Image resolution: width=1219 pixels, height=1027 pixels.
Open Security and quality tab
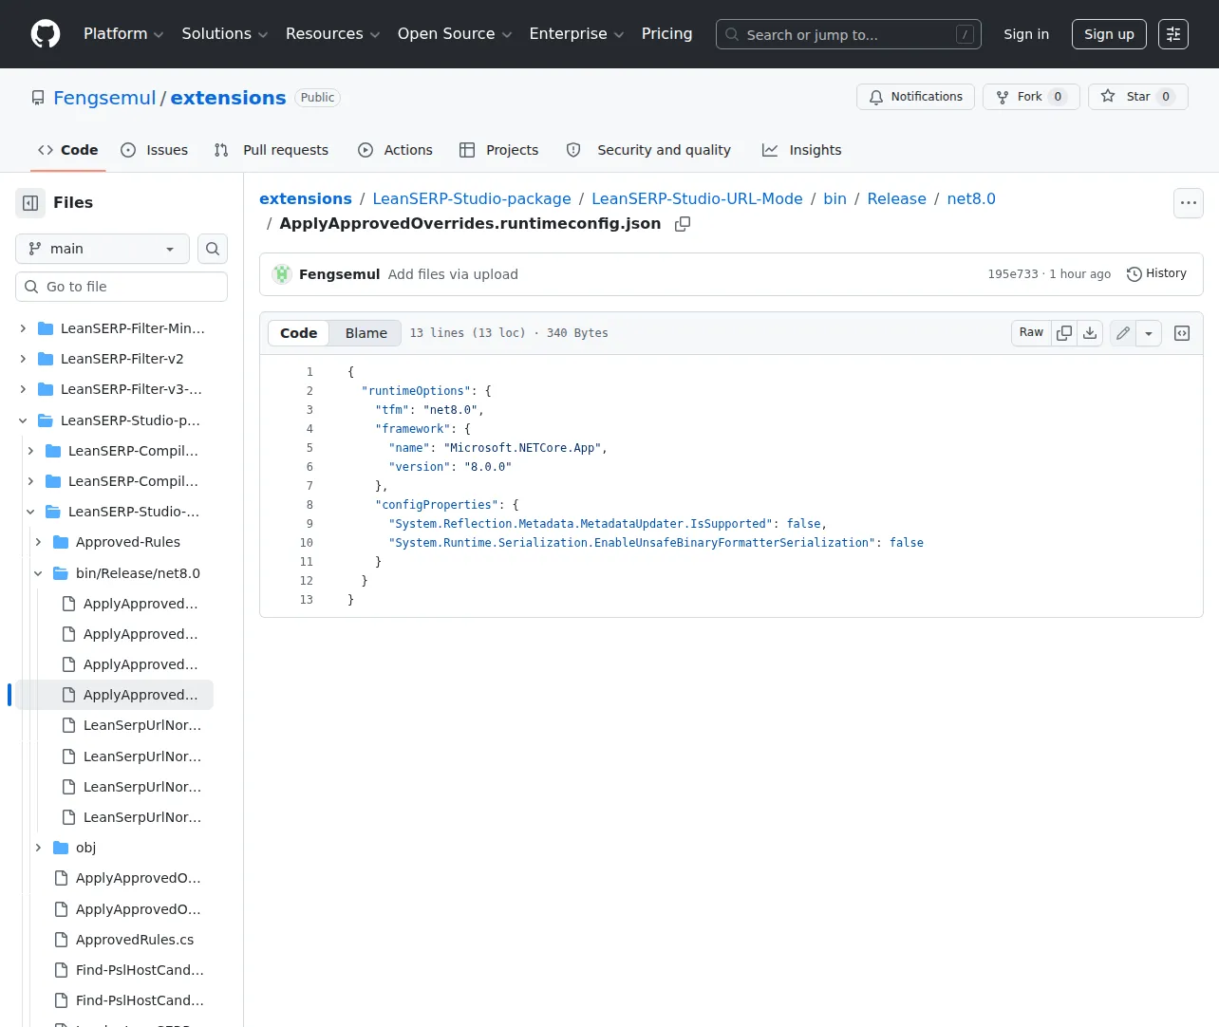tap(648, 150)
